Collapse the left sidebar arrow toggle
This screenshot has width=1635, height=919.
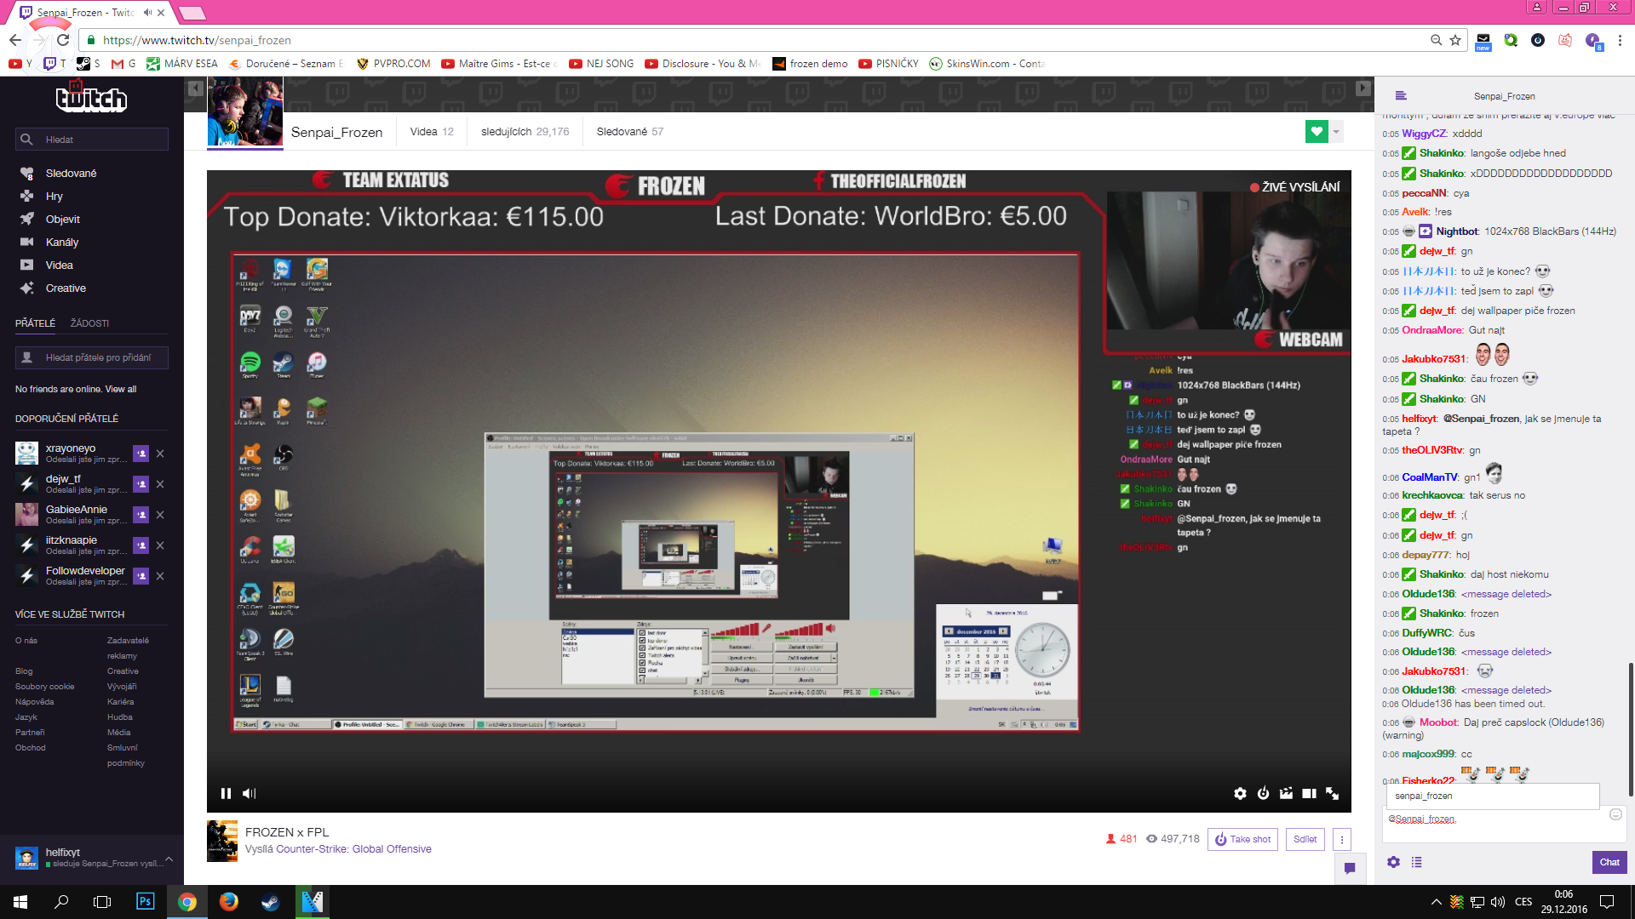pyautogui.click(x=195, y=88)
